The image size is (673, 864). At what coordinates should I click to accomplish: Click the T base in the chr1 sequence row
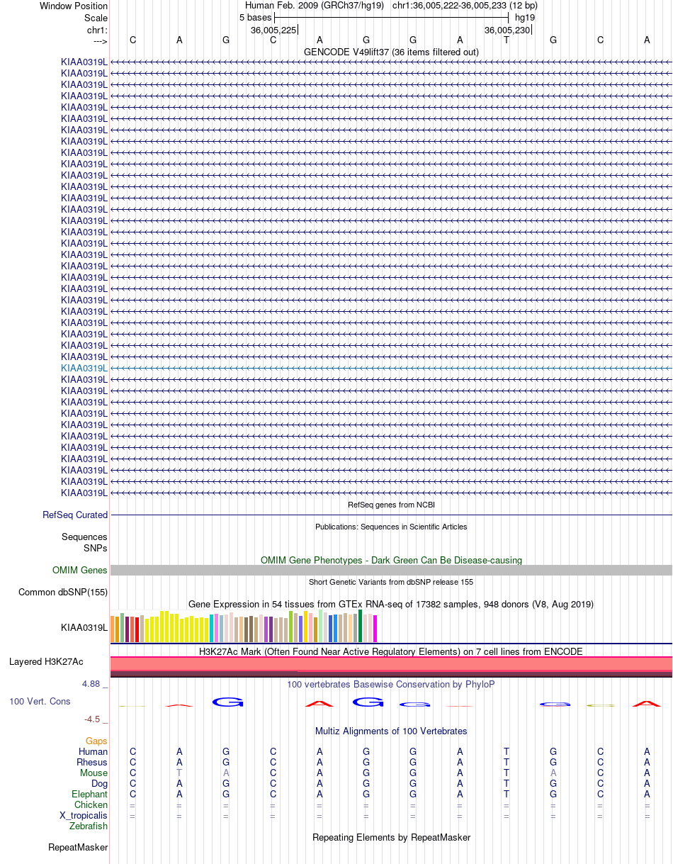(507, 40)
